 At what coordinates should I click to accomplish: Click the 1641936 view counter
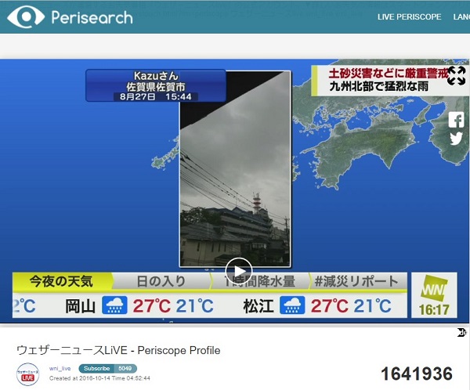417,374
